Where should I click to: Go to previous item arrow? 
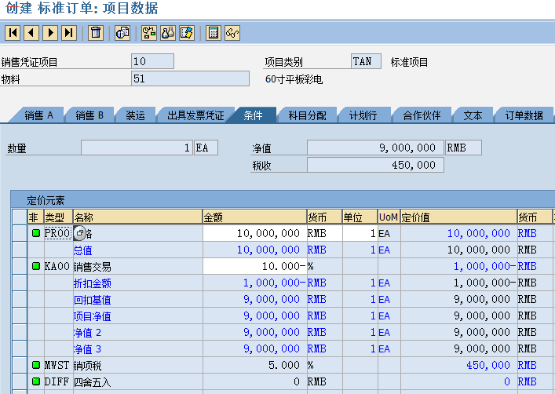point(31,33)
